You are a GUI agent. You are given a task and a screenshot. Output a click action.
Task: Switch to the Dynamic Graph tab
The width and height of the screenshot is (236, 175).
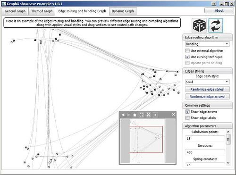tap(123, 11)
